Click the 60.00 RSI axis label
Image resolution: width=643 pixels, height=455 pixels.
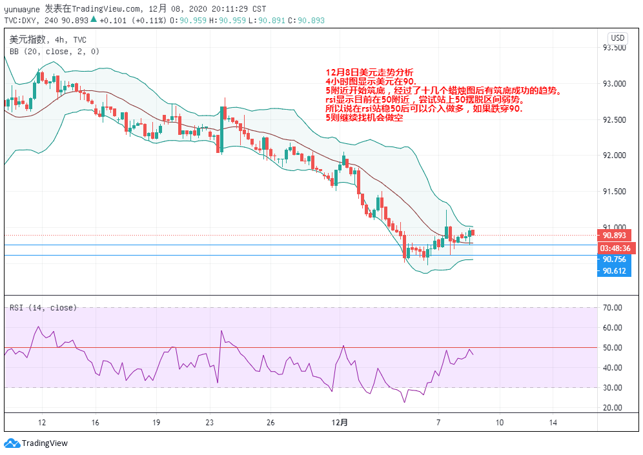[x=612, y=327]
